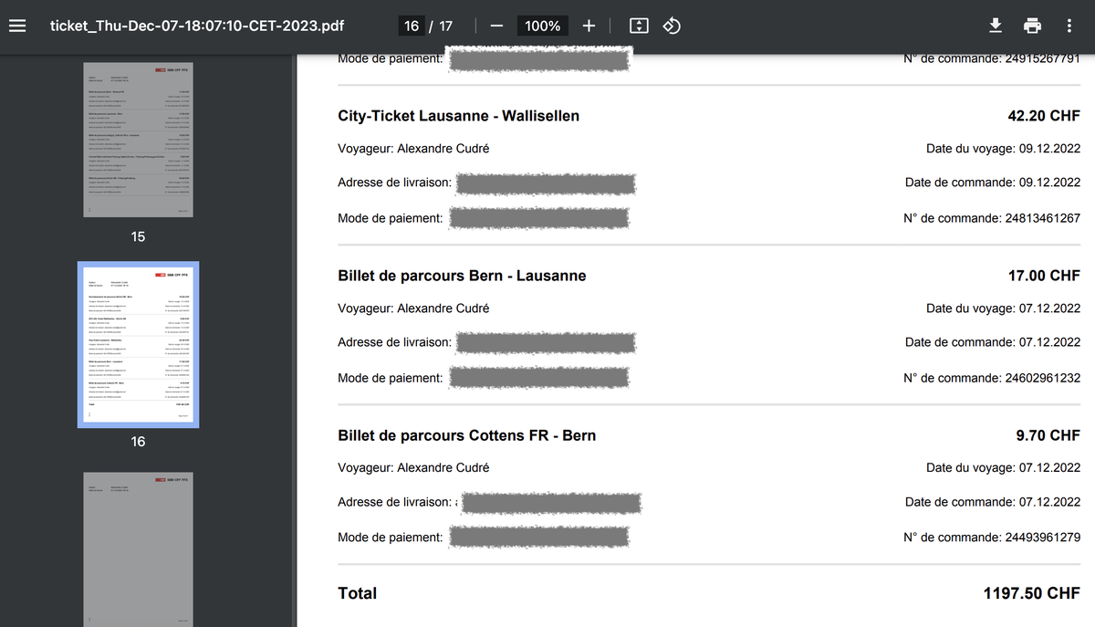Open the page 17 thumbnail below 16
Image resolution: width=1095 pixels, height=627 pixels.
138,549
